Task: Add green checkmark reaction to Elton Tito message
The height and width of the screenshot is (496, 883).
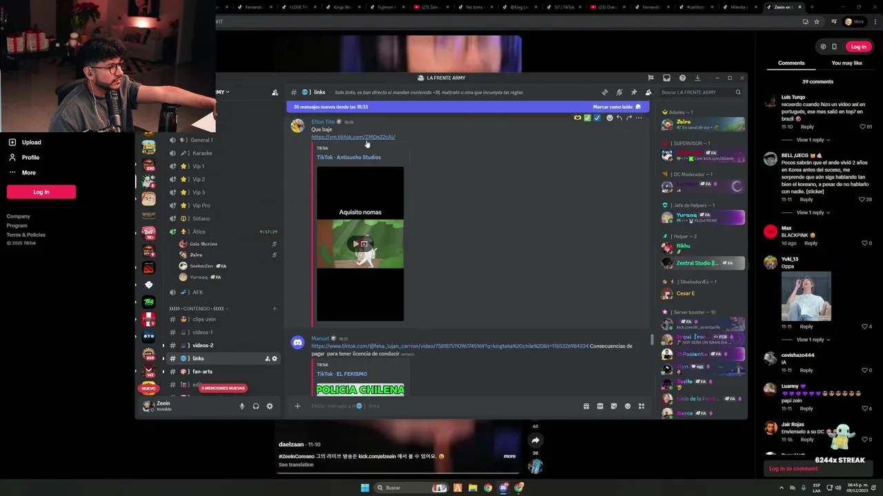Action: point(587,118)
